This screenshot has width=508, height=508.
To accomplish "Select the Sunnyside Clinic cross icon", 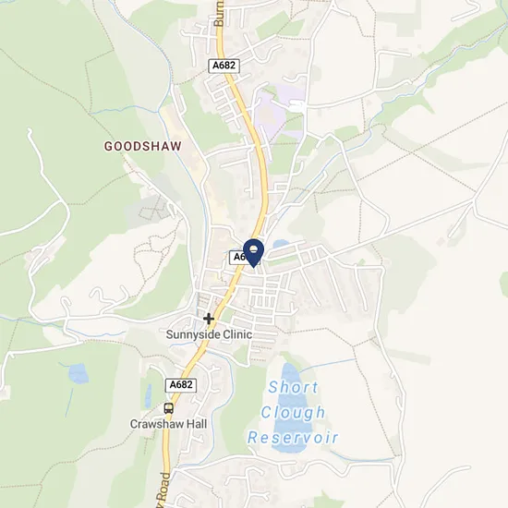I will (x=209, y=319).
